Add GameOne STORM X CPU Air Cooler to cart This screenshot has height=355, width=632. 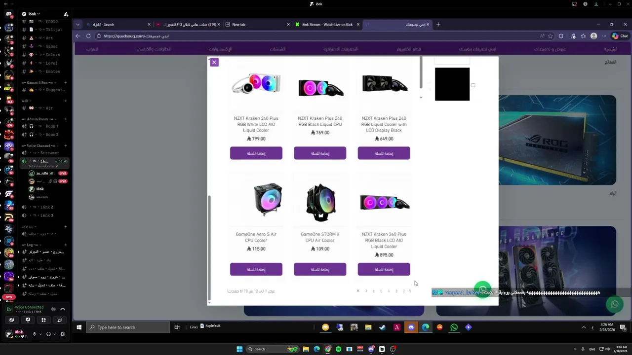(320, 269)
